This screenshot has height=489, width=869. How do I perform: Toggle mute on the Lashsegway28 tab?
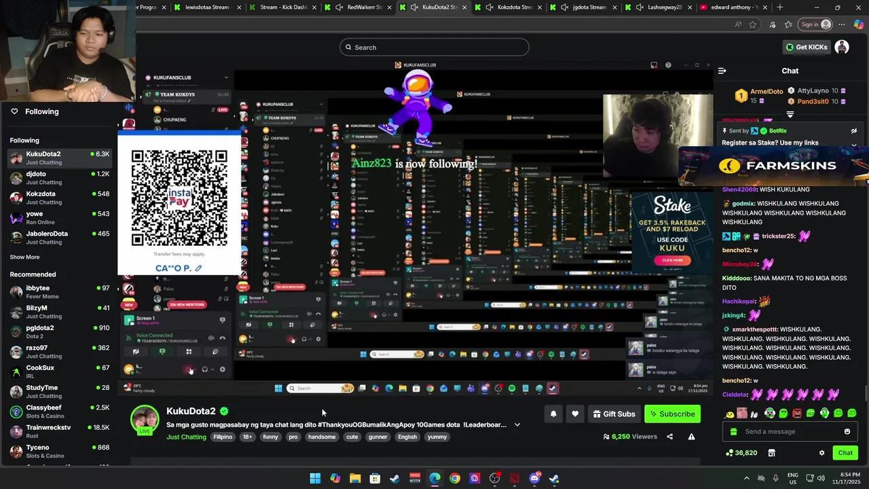(639, 7)
